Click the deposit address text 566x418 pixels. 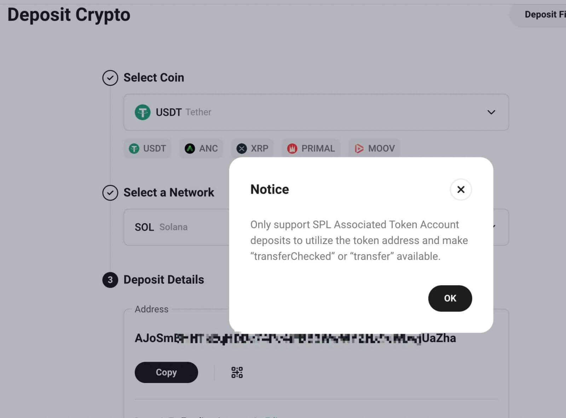point(295,338)
